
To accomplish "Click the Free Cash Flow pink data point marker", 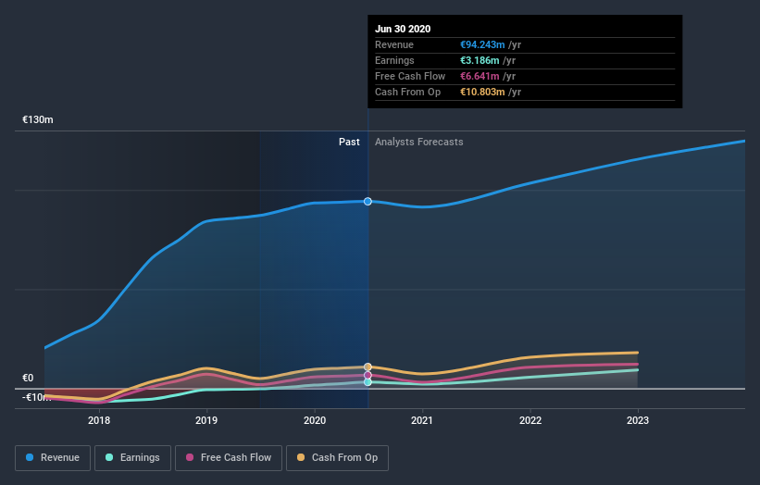I will [368, 375].
